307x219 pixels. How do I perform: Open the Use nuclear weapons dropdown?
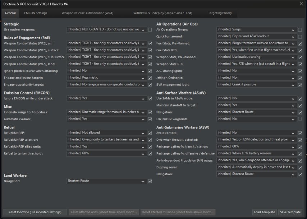(x=107, y=29)
